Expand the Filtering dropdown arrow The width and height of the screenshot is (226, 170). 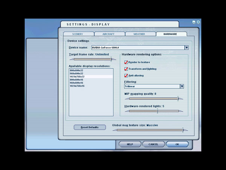[x=182, y=86]
